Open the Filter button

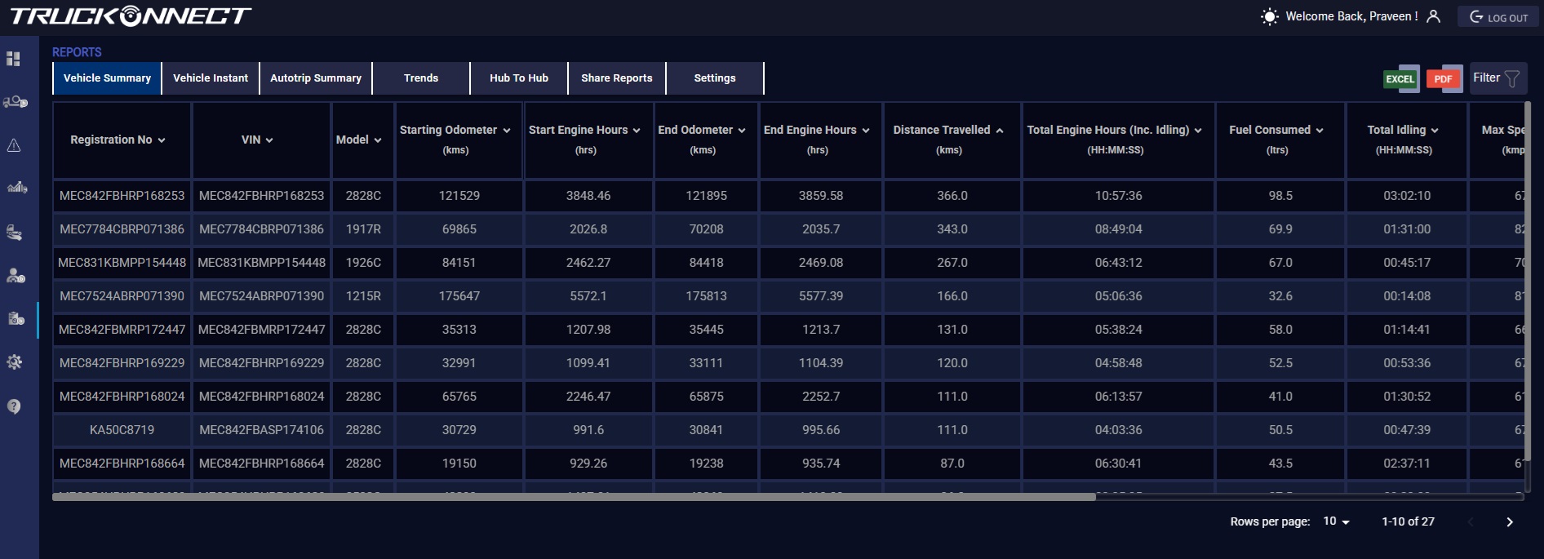click(x=1496, y=78)
